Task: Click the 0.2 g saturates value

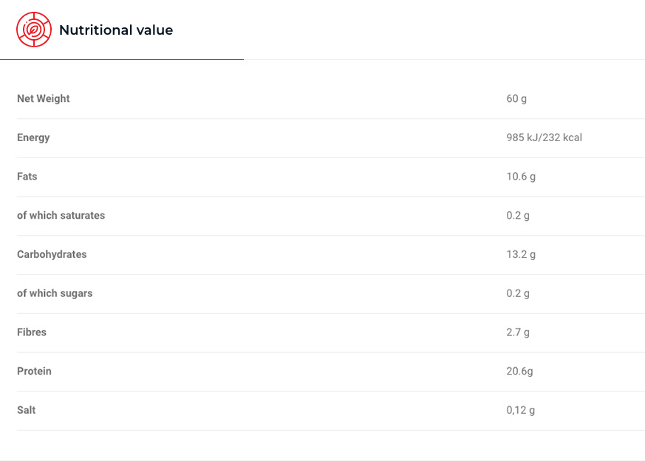Action: [x=518, y=216]
